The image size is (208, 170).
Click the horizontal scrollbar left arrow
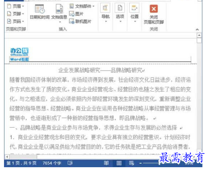[7, 157]
